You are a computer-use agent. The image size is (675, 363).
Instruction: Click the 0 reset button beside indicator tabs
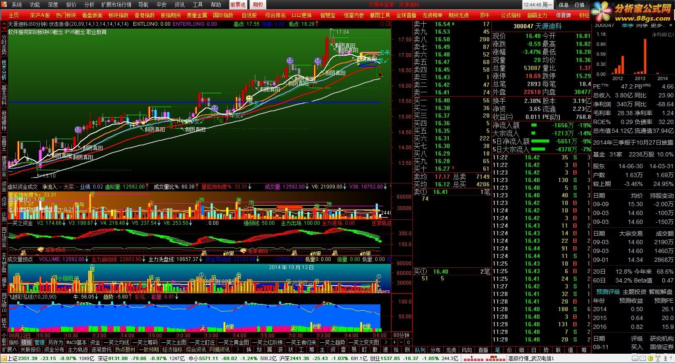click(x=408, y=342)
